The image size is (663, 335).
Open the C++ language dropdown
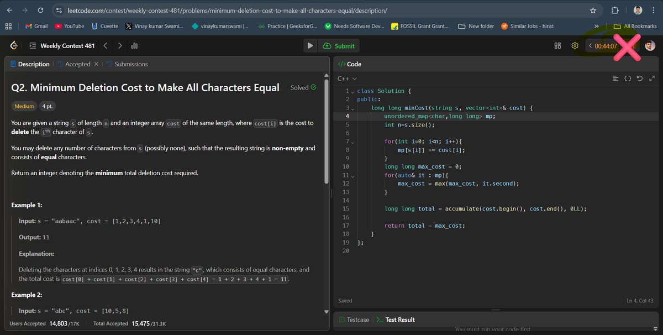pos(346,78)
